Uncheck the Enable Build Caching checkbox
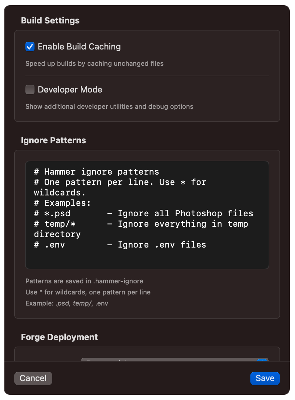 click(30, 47)
